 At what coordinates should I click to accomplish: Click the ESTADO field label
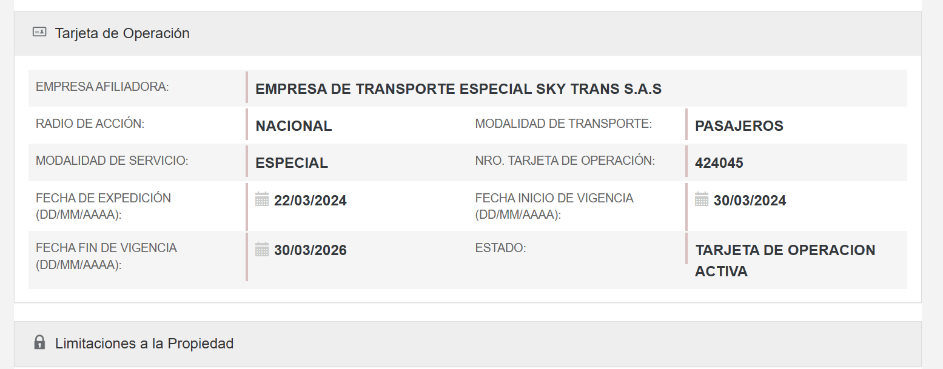[x=500, y=248]
